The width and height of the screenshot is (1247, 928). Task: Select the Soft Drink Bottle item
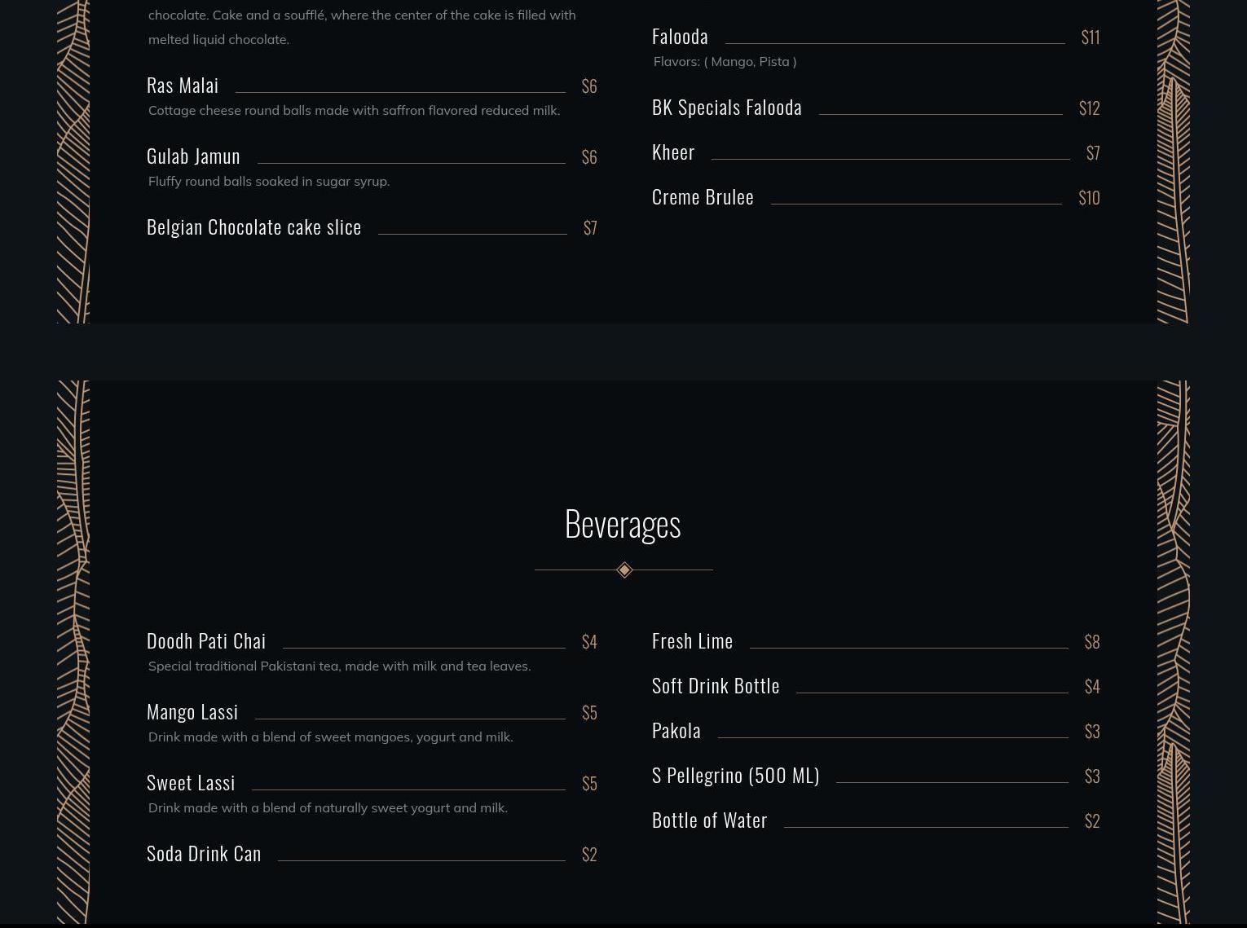[x=716, y=686]
